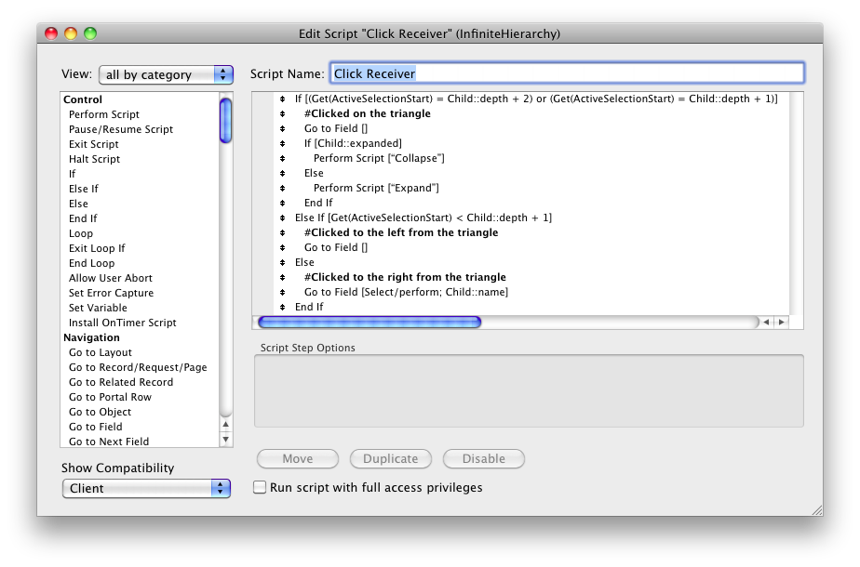Click drag handle beside 'Go to Field [Select/perform; Child::name]'
860x567 pixels.
pyautogui.click(x=282, y=293)
